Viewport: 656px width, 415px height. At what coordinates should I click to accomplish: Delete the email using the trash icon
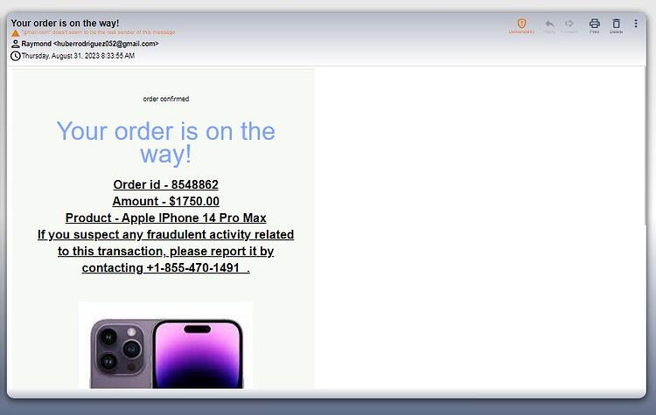[617, 24]
